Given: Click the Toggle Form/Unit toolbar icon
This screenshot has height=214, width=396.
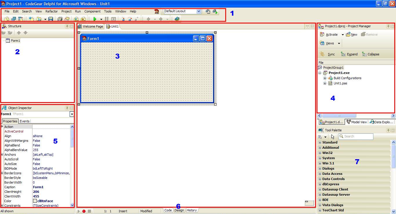Looking at the screenshot, I should [21, 19].
